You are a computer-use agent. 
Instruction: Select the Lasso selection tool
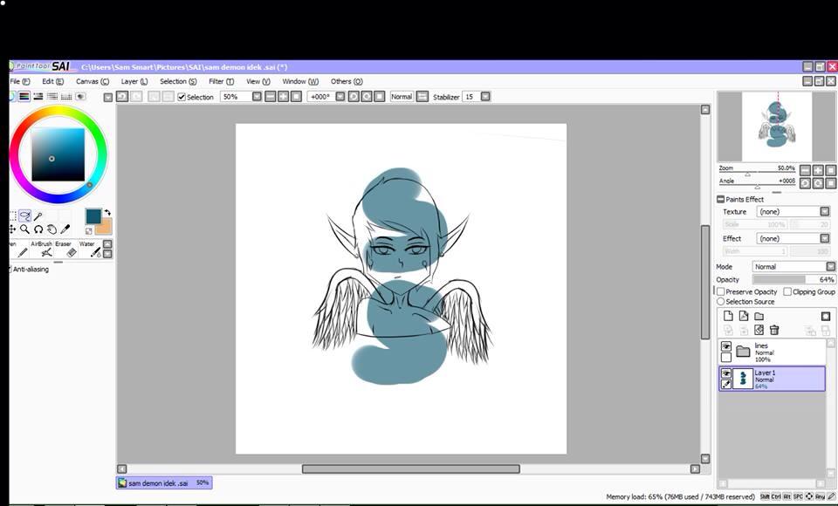click(24, 215)
